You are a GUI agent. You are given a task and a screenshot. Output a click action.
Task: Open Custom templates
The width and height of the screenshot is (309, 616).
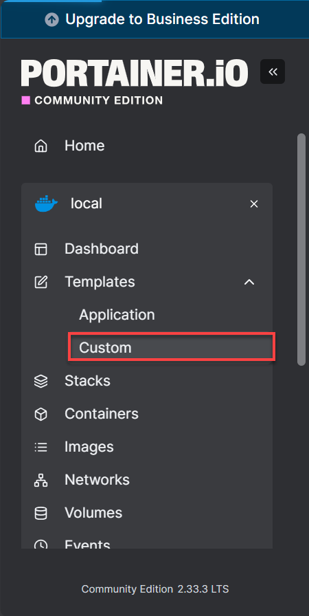click(172, 347)
